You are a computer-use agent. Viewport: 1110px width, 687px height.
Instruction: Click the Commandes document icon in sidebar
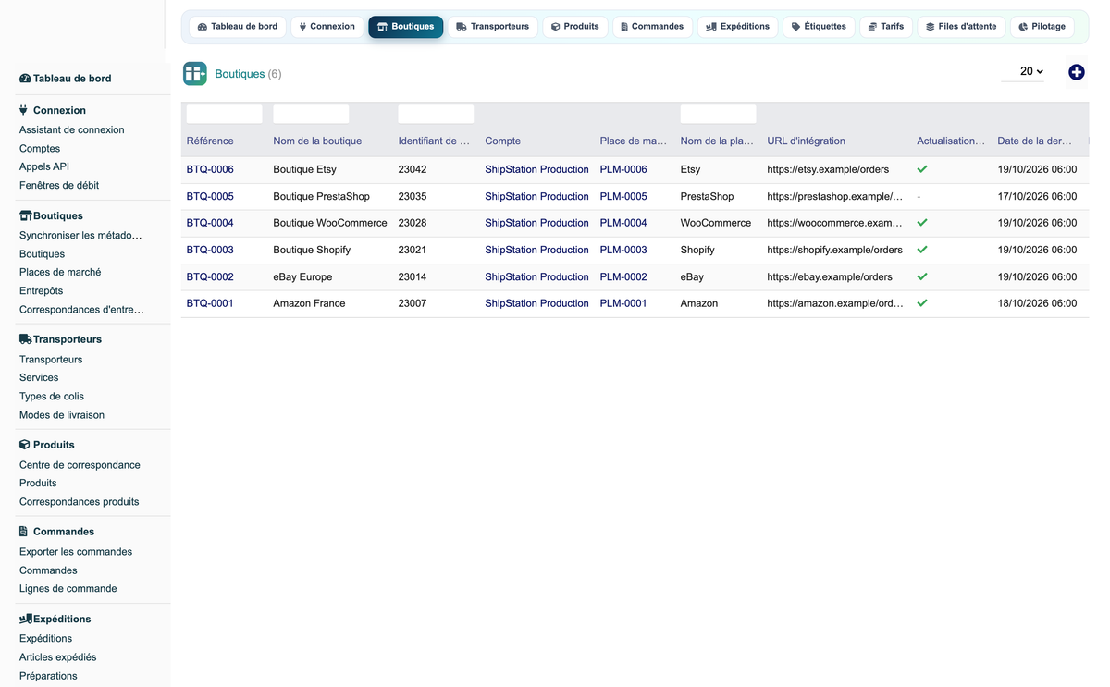(24, 532)
